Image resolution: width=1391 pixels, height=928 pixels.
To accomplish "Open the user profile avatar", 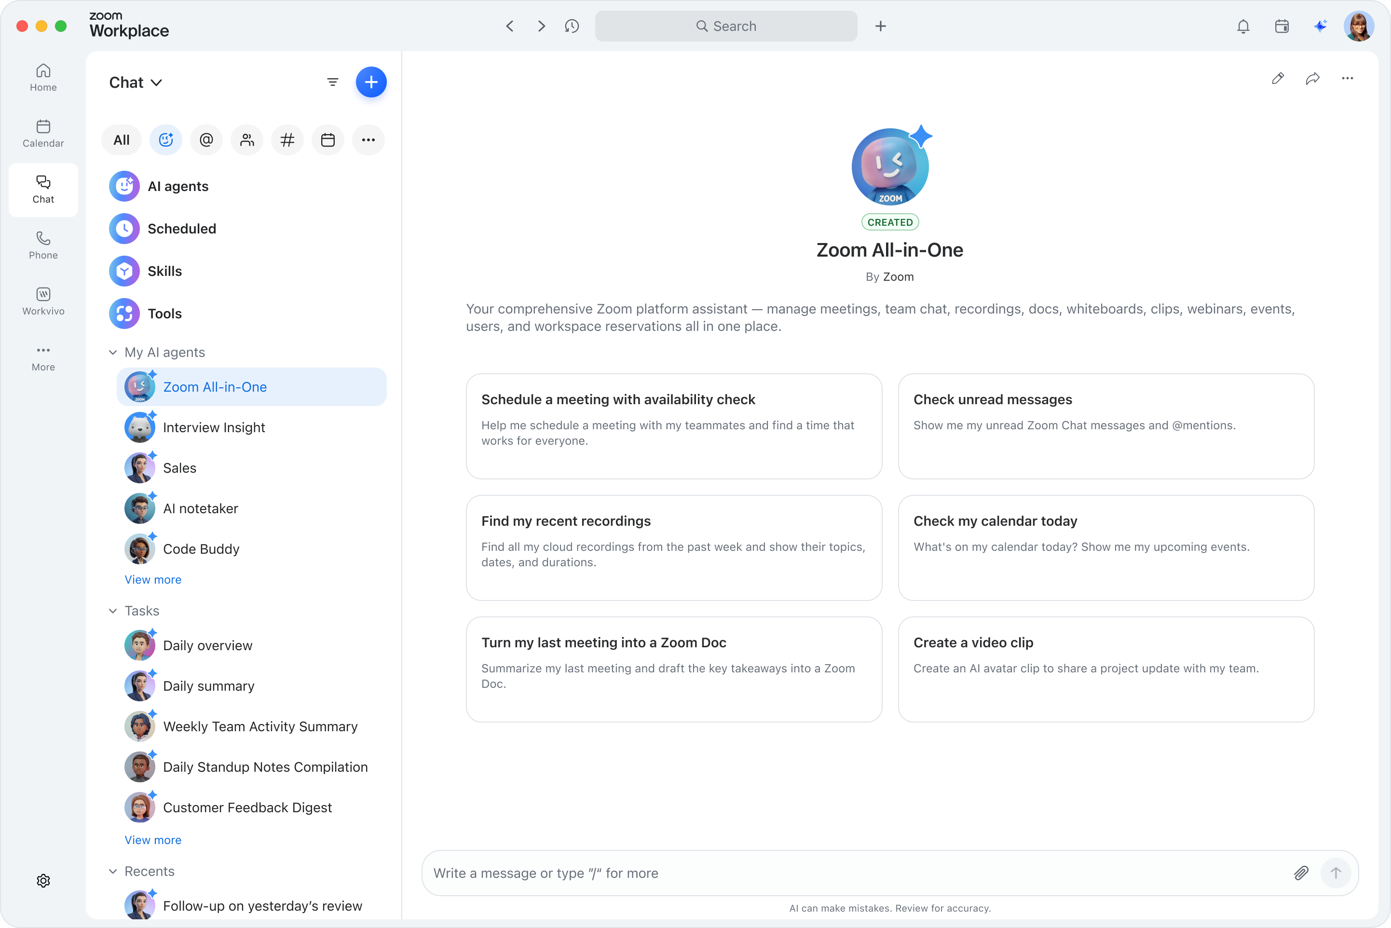I will (x=1359, y=26).
